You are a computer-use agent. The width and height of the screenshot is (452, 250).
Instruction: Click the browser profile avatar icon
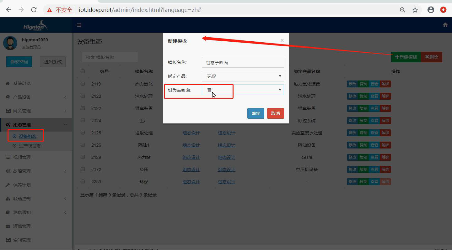coord(431,10)
